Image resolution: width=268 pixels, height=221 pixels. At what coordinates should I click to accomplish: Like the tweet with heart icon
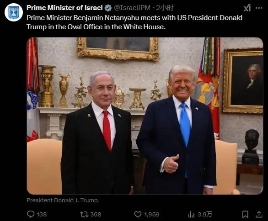[138, 214]
